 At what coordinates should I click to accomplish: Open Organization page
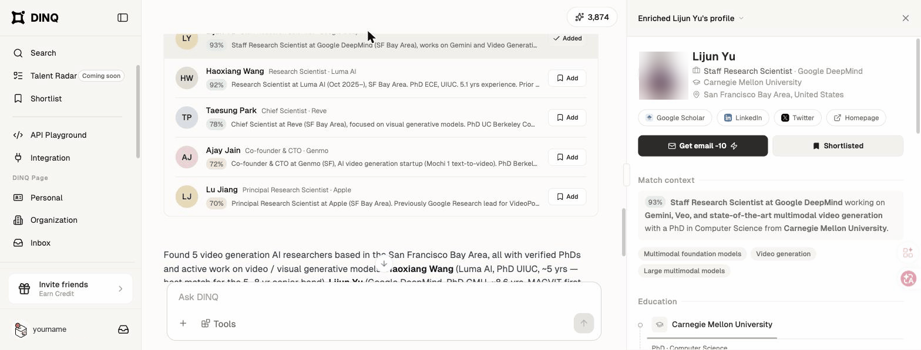click(x=53, y=220)
